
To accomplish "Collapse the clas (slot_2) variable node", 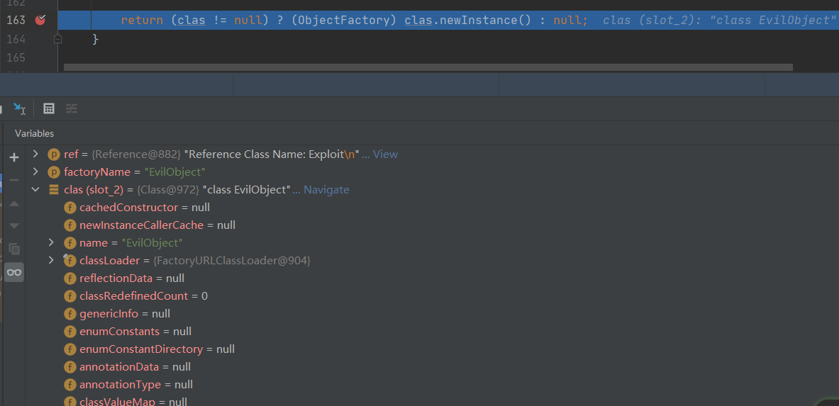I will pyautogui.click(x=36, y=189).
